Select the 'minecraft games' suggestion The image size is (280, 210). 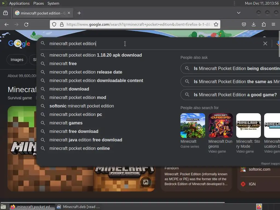[x=66, y=123]
